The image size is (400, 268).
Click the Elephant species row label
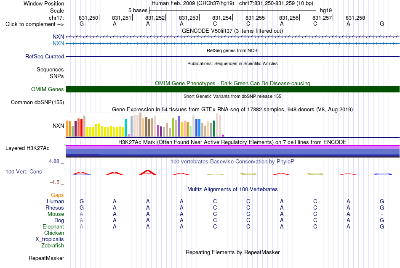point(53,226)
